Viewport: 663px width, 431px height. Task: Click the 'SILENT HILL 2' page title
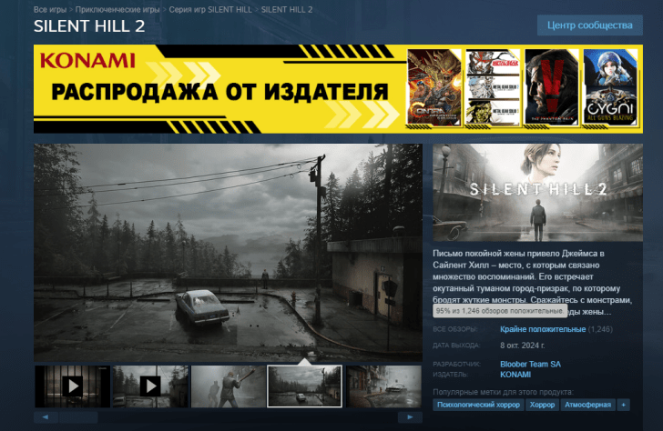click(89, 26)
